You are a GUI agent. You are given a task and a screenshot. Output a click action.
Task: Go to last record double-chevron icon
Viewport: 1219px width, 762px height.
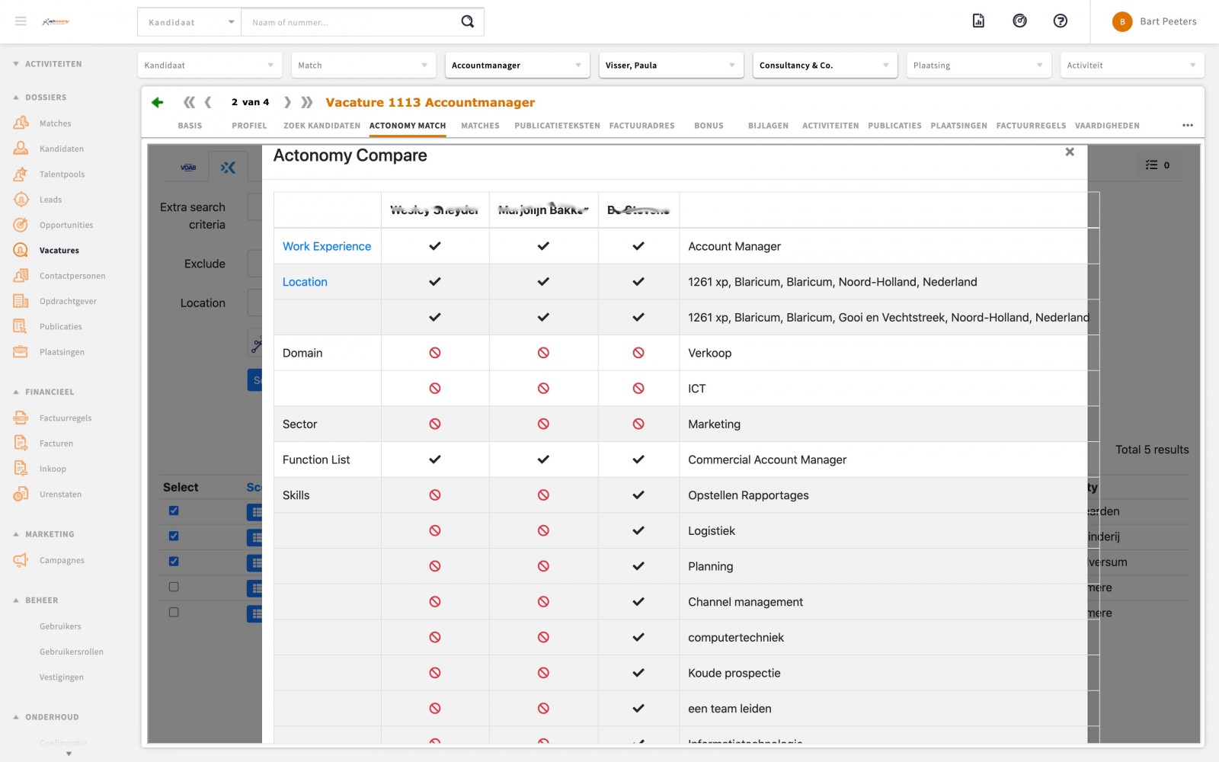click(307, 102)
